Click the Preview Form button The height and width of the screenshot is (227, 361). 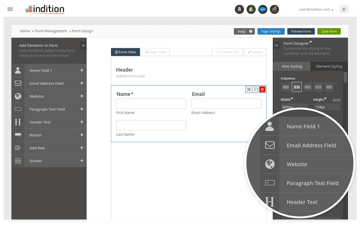tap(301, 31)
